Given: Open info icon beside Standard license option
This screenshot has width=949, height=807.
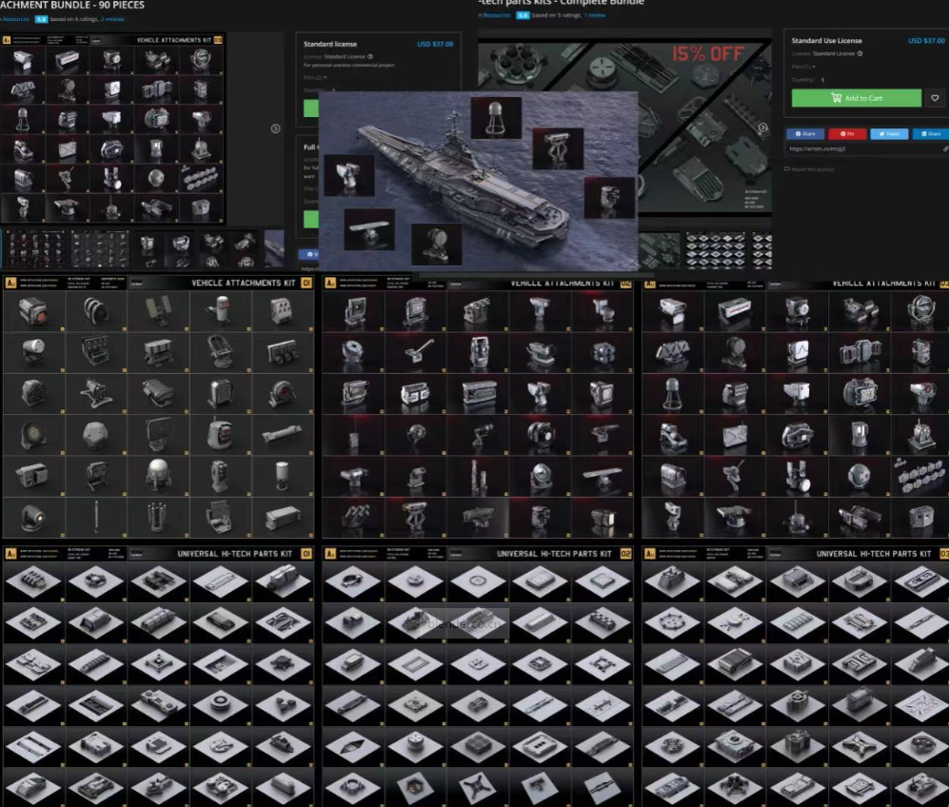Looking at the screenshot, I should (370, 57).
